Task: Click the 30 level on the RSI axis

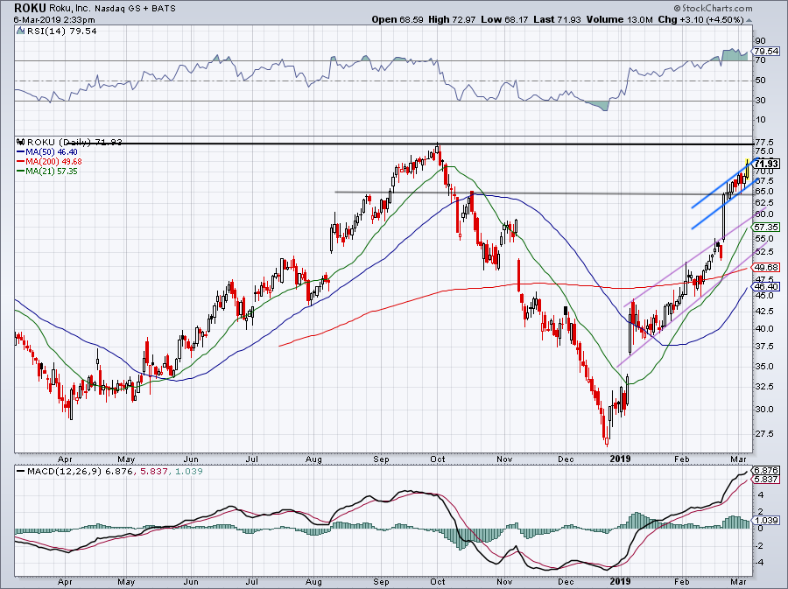Action: (760, 101)
